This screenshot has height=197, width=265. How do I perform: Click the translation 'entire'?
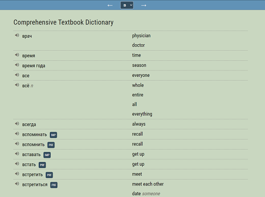point(138,95)
